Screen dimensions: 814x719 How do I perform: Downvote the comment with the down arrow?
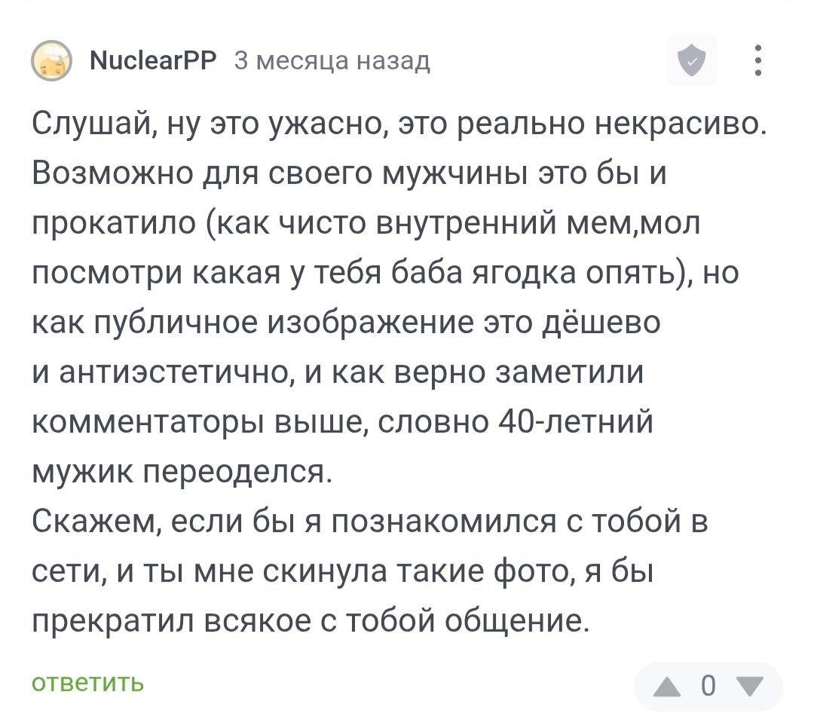click(749, 685)
